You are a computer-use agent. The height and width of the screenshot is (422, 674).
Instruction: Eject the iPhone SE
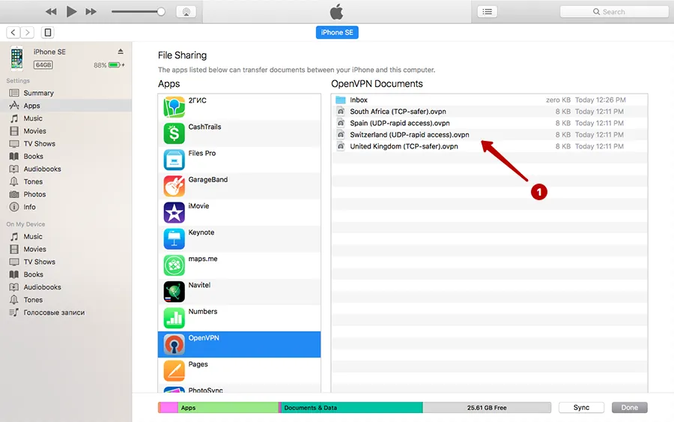click(121, 52)
